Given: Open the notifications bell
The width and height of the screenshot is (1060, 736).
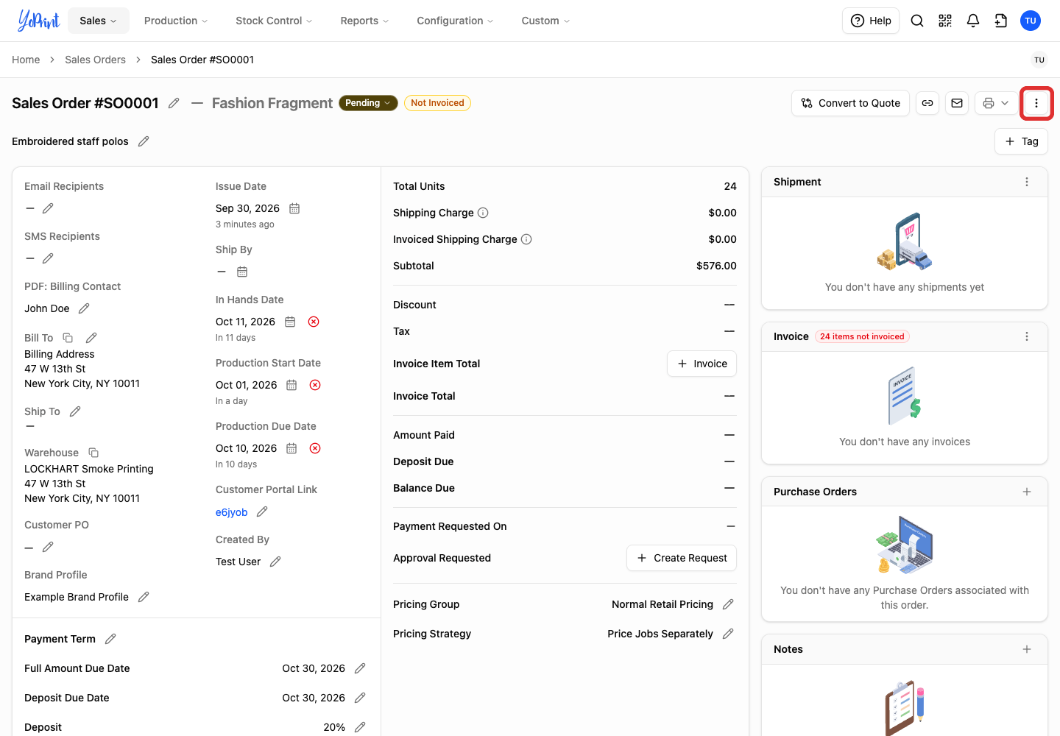Looking at the screenshot, I should pos(973,21).
